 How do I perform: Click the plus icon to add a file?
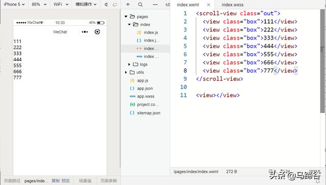tap(128, 5)
